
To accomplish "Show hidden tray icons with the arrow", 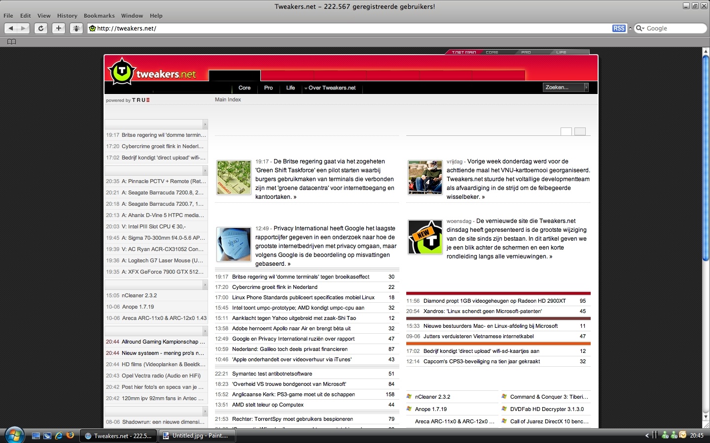I will click(646, 435).
